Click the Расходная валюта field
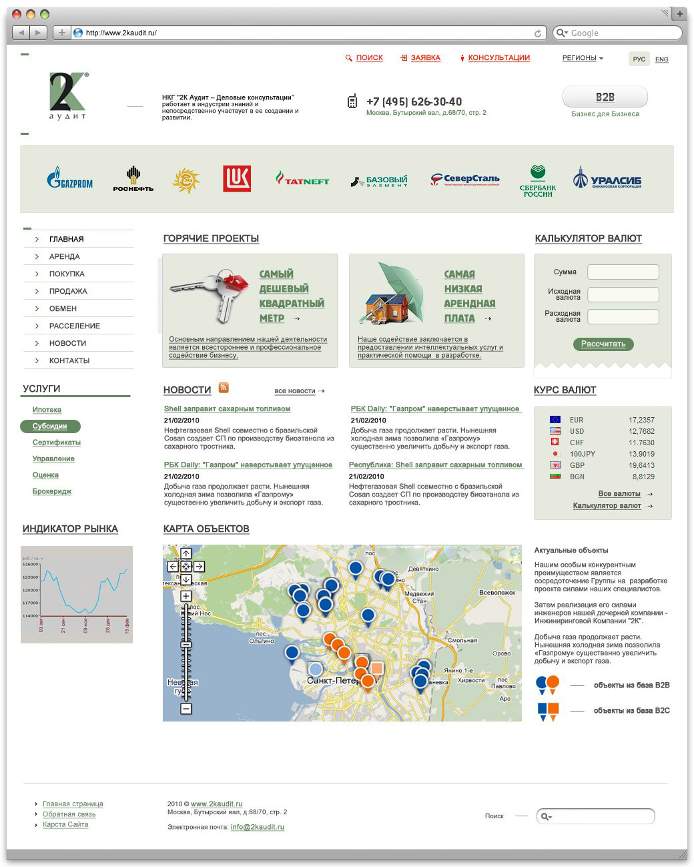The height and width of the screenshot is (867, 694). point(623,316)
